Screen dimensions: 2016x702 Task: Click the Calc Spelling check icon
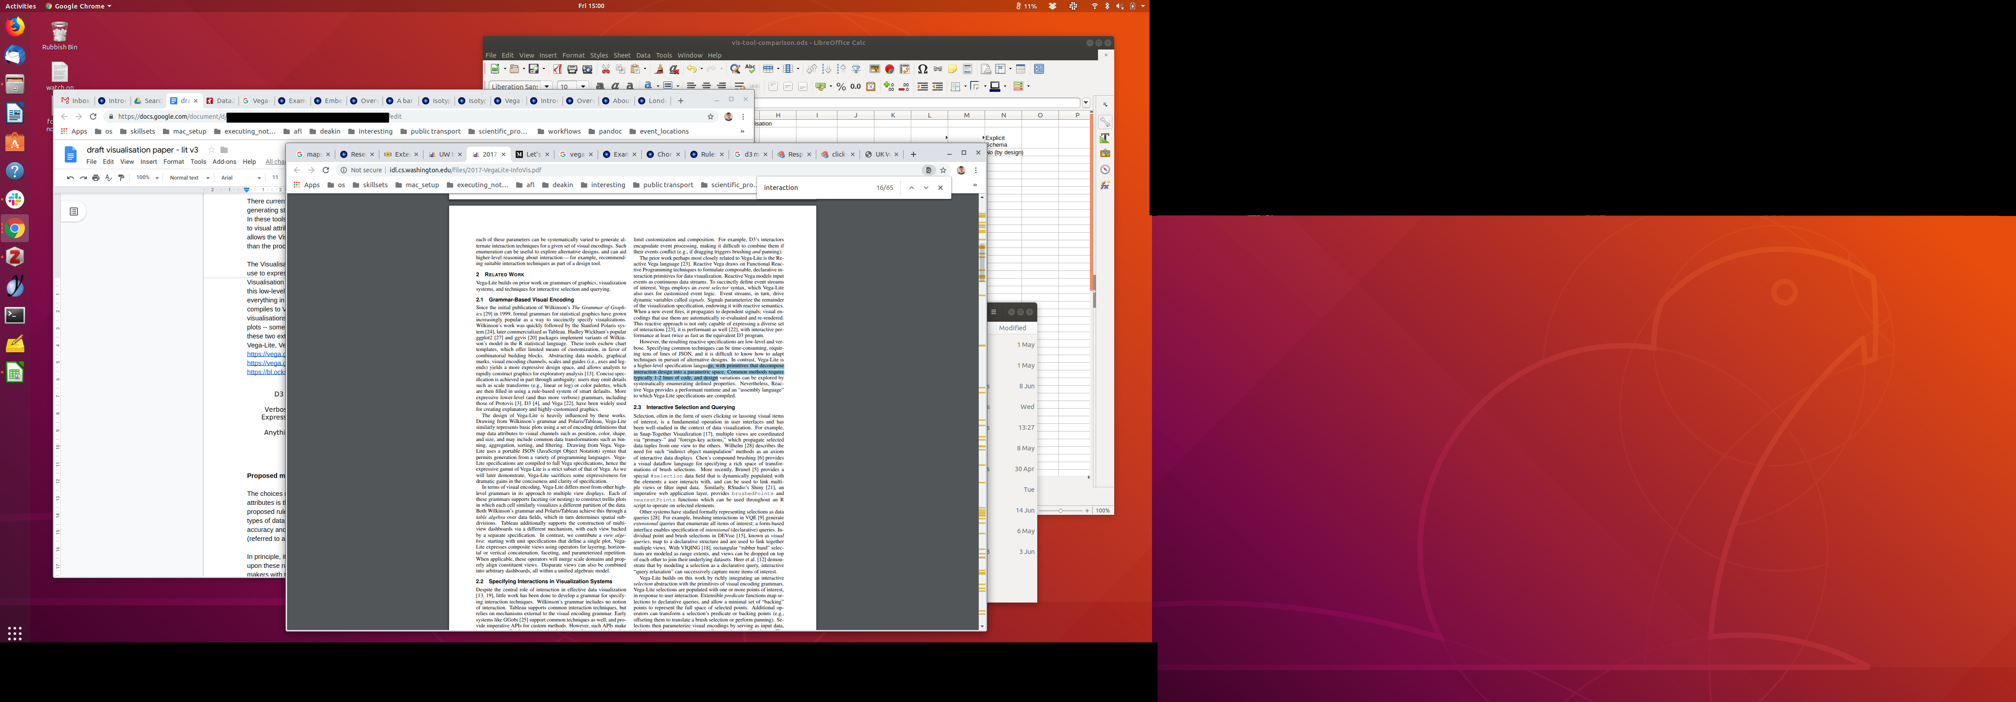pyautogui.click(x=750, y=69)
